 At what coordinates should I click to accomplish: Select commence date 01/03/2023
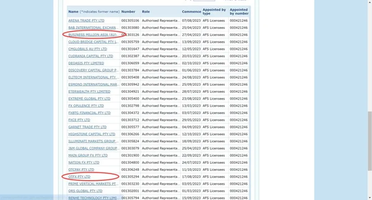coord(191,191)
